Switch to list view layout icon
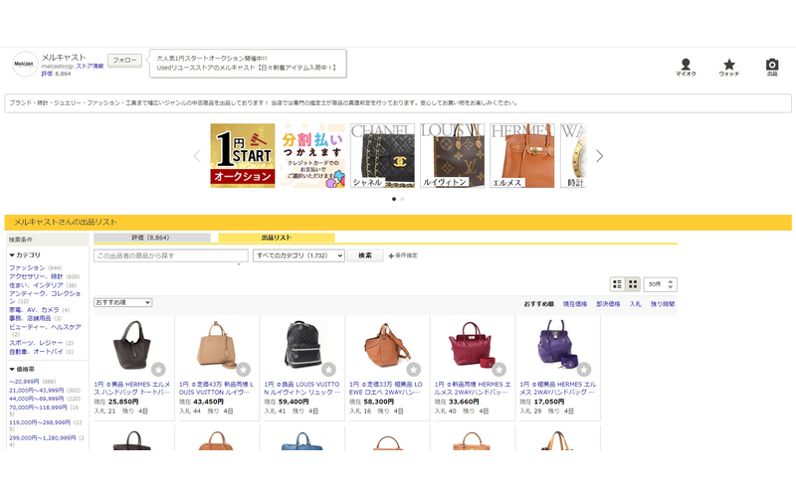The height and width of the screenshot is (497, 796). tap(617, 284)
